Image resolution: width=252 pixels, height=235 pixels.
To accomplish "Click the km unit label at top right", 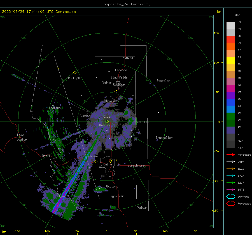I will click(x=219, y=12).
